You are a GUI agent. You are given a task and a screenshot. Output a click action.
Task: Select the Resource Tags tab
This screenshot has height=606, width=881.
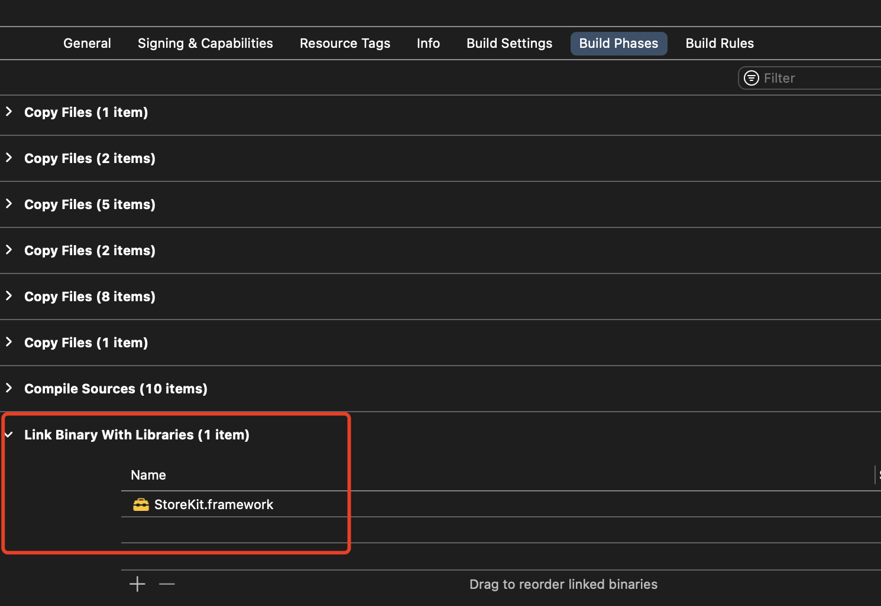(345, 43)
